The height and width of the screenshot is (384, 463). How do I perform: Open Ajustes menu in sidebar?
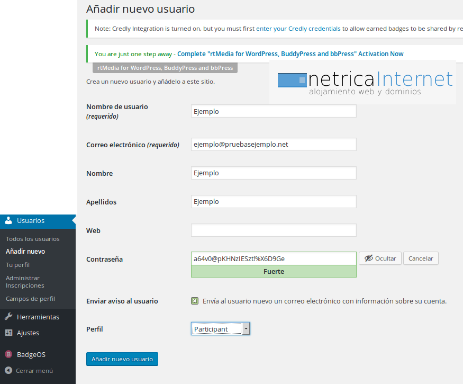coord(38,333)
